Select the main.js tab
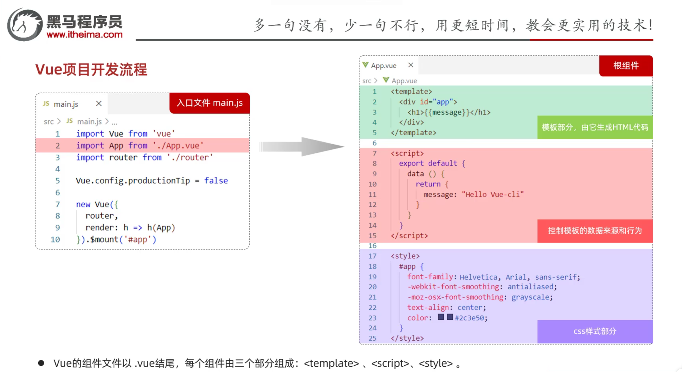The image size is (682, 372). 66,104
